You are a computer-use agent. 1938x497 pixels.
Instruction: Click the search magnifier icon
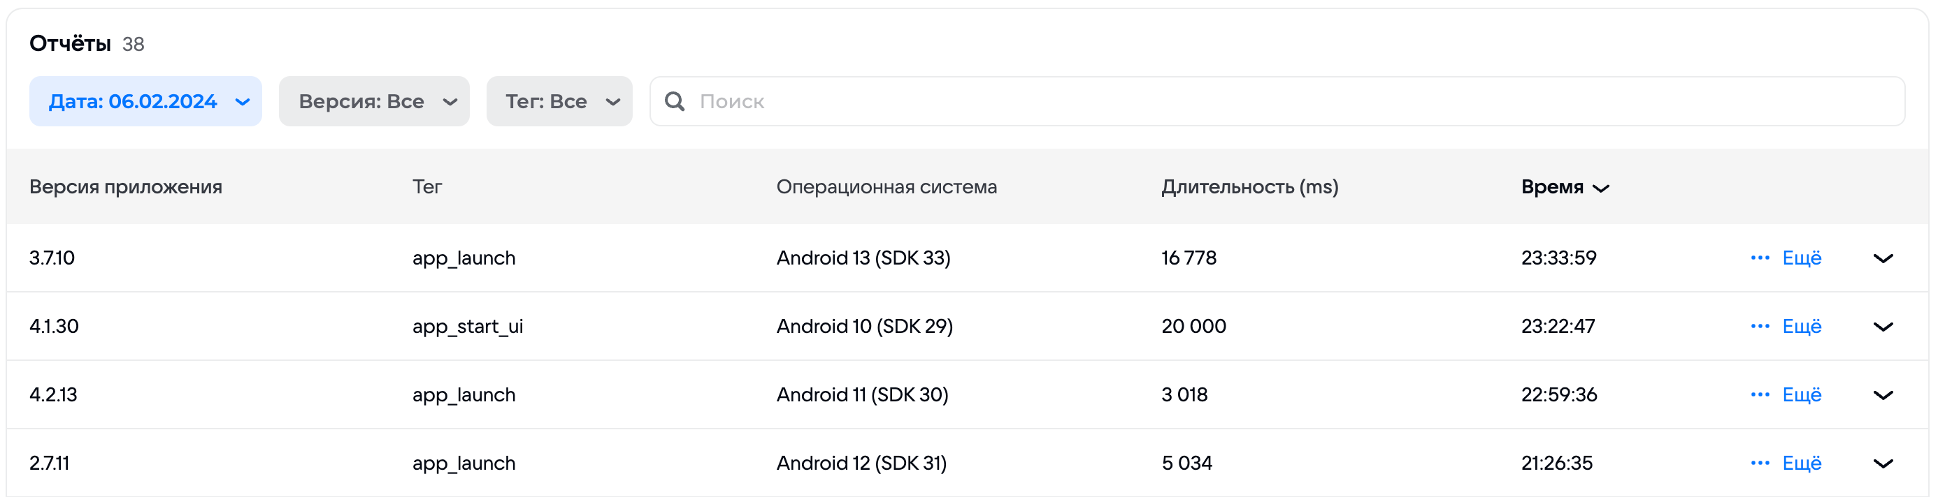point(675,101)
